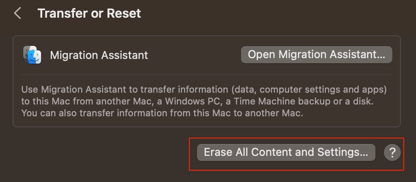Select the Migration Assistant label text
The width and height of the screenshot is (416, 182).
click(99, 55)
